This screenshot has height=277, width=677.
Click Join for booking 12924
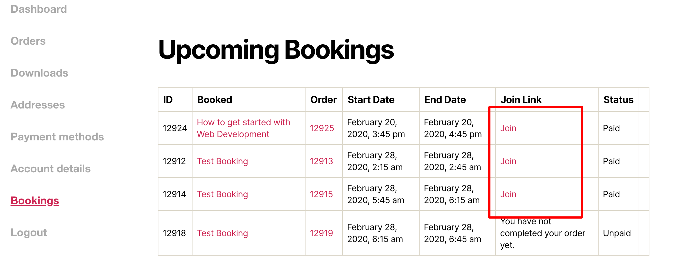(x=508, y=128)
